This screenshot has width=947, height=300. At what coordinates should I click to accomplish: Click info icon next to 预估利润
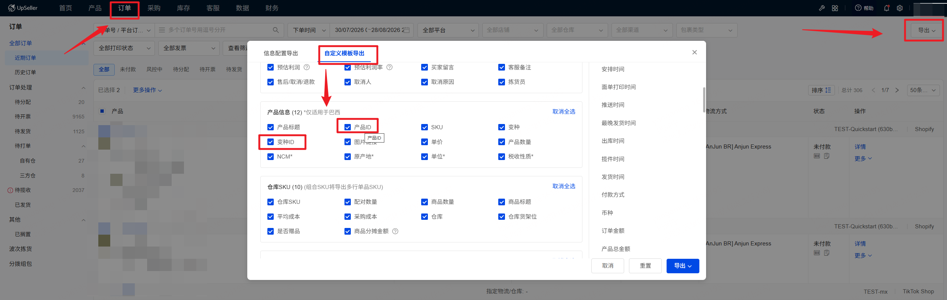click(306, 67)
